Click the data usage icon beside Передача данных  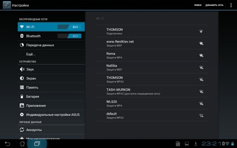[22, 45]
